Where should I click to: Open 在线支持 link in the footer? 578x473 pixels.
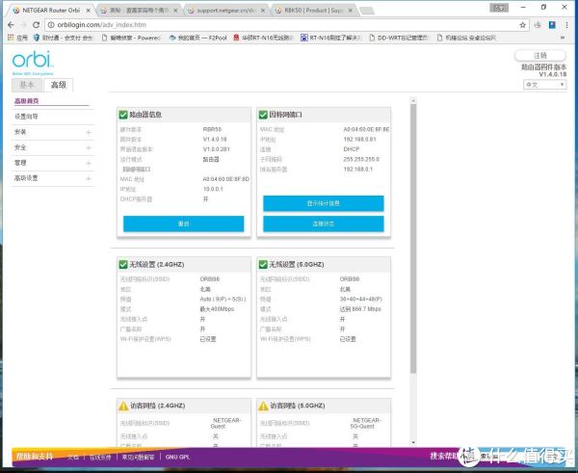coord(100,458)
